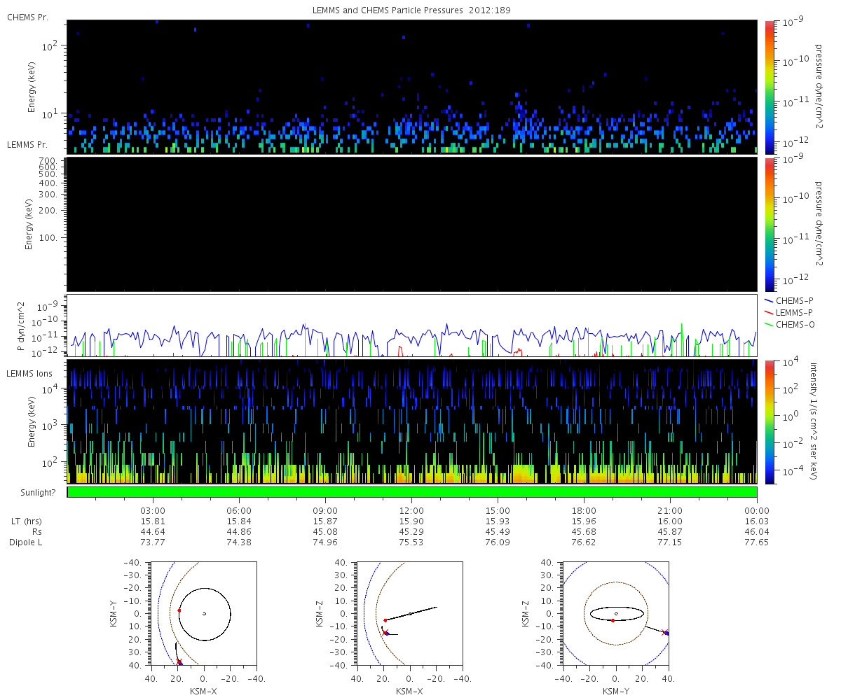The width and height of the screenshot is (841, 700).
Task: Select the CHEMS pressure color bar at top right
Action: [769, 87]
